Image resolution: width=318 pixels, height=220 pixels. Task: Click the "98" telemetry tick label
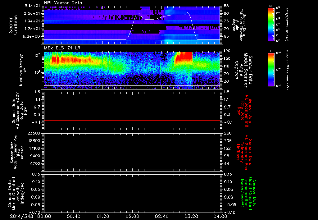point(226,156)
